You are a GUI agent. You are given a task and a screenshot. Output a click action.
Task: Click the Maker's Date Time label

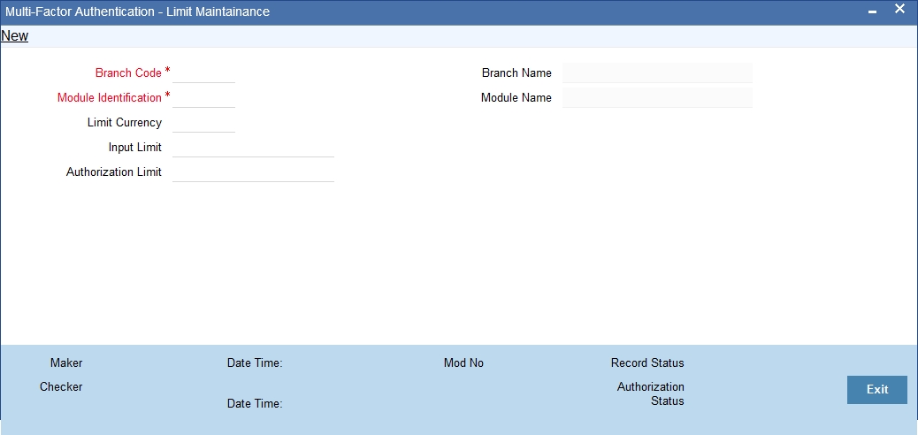[255, 363]
